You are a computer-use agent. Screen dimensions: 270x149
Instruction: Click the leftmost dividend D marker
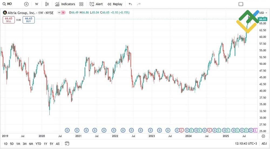point(67,130)
